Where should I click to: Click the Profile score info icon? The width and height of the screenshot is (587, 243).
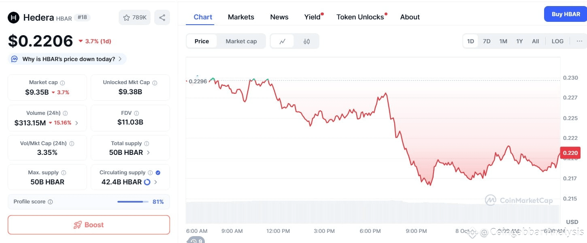coord(50,202)
